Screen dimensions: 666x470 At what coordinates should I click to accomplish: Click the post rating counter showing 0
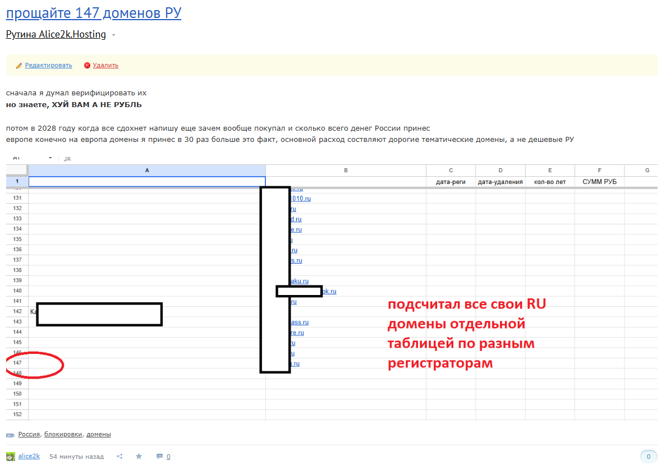point(649,457)
